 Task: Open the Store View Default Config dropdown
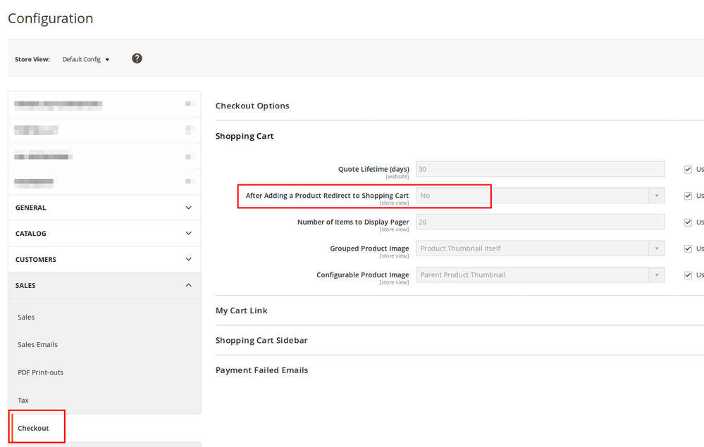pyautogui.click(x=86, y=60)
